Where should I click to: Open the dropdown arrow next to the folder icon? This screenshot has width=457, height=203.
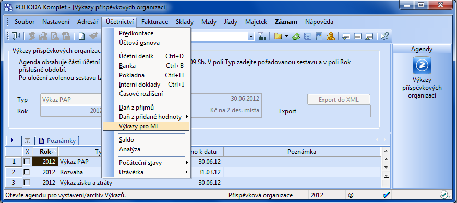[x=286, y=37]
